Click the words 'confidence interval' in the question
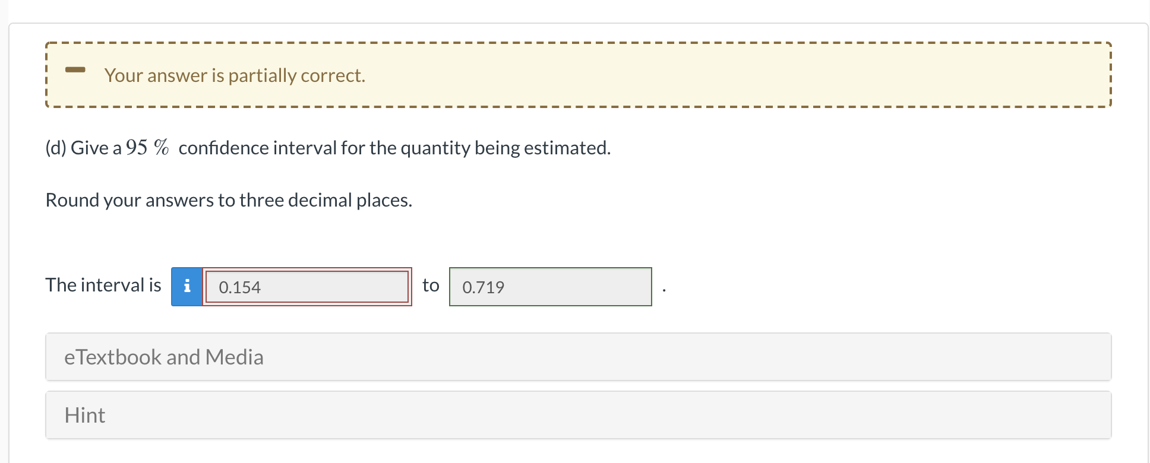The width and height of the screenshot is (1150, 463). pyautogui.click(x=258, y=148)
